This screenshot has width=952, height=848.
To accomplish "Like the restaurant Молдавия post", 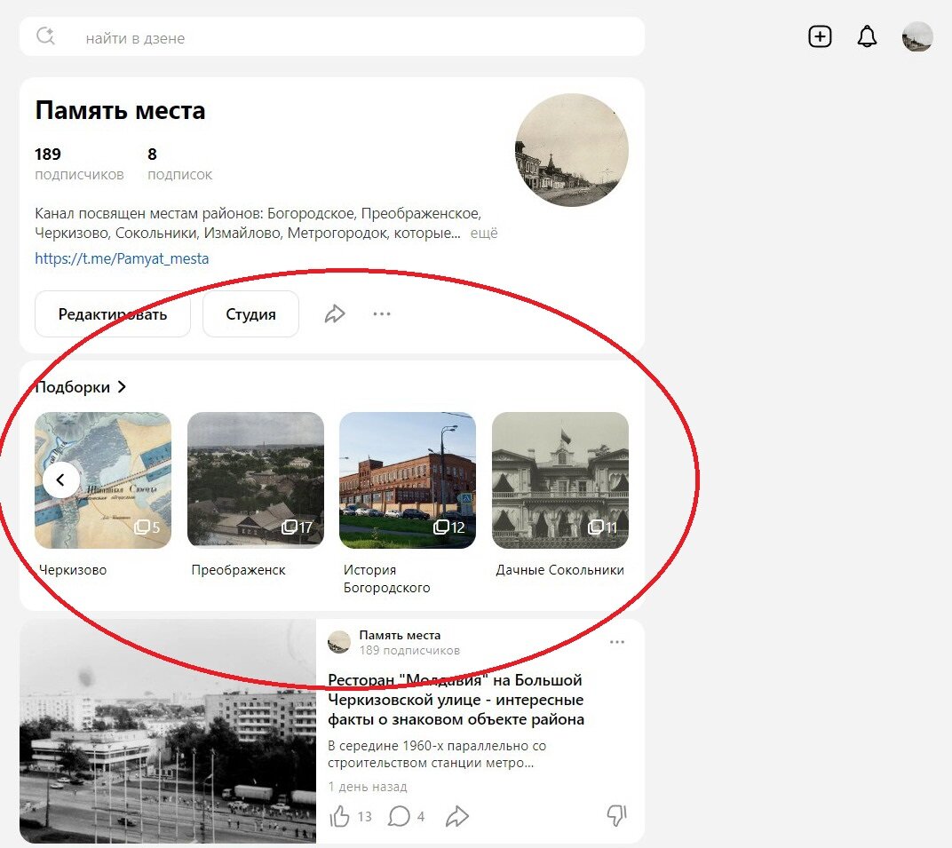I will pos(342,816).
